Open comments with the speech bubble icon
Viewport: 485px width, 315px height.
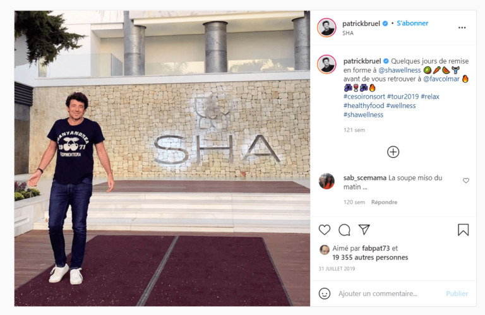pos(344,230)
